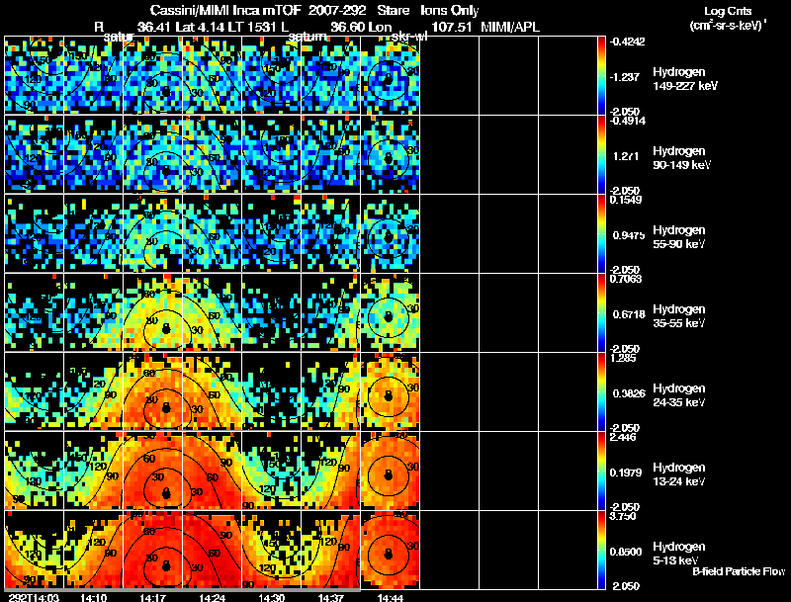Click the 14:30 time axis label

point(271,597)
